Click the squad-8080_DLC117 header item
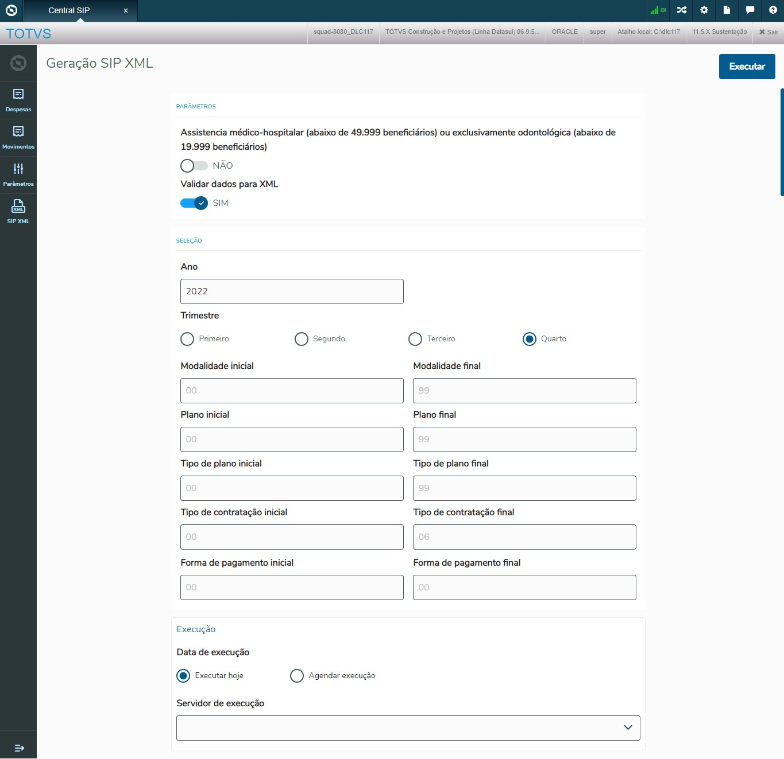This screenshot has height=759, width=784. [343, 32]
